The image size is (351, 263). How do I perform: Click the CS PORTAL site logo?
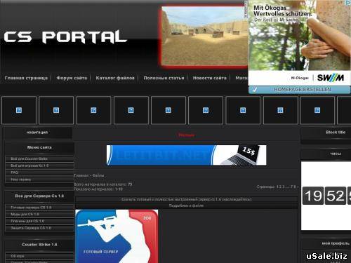(65, 37)
